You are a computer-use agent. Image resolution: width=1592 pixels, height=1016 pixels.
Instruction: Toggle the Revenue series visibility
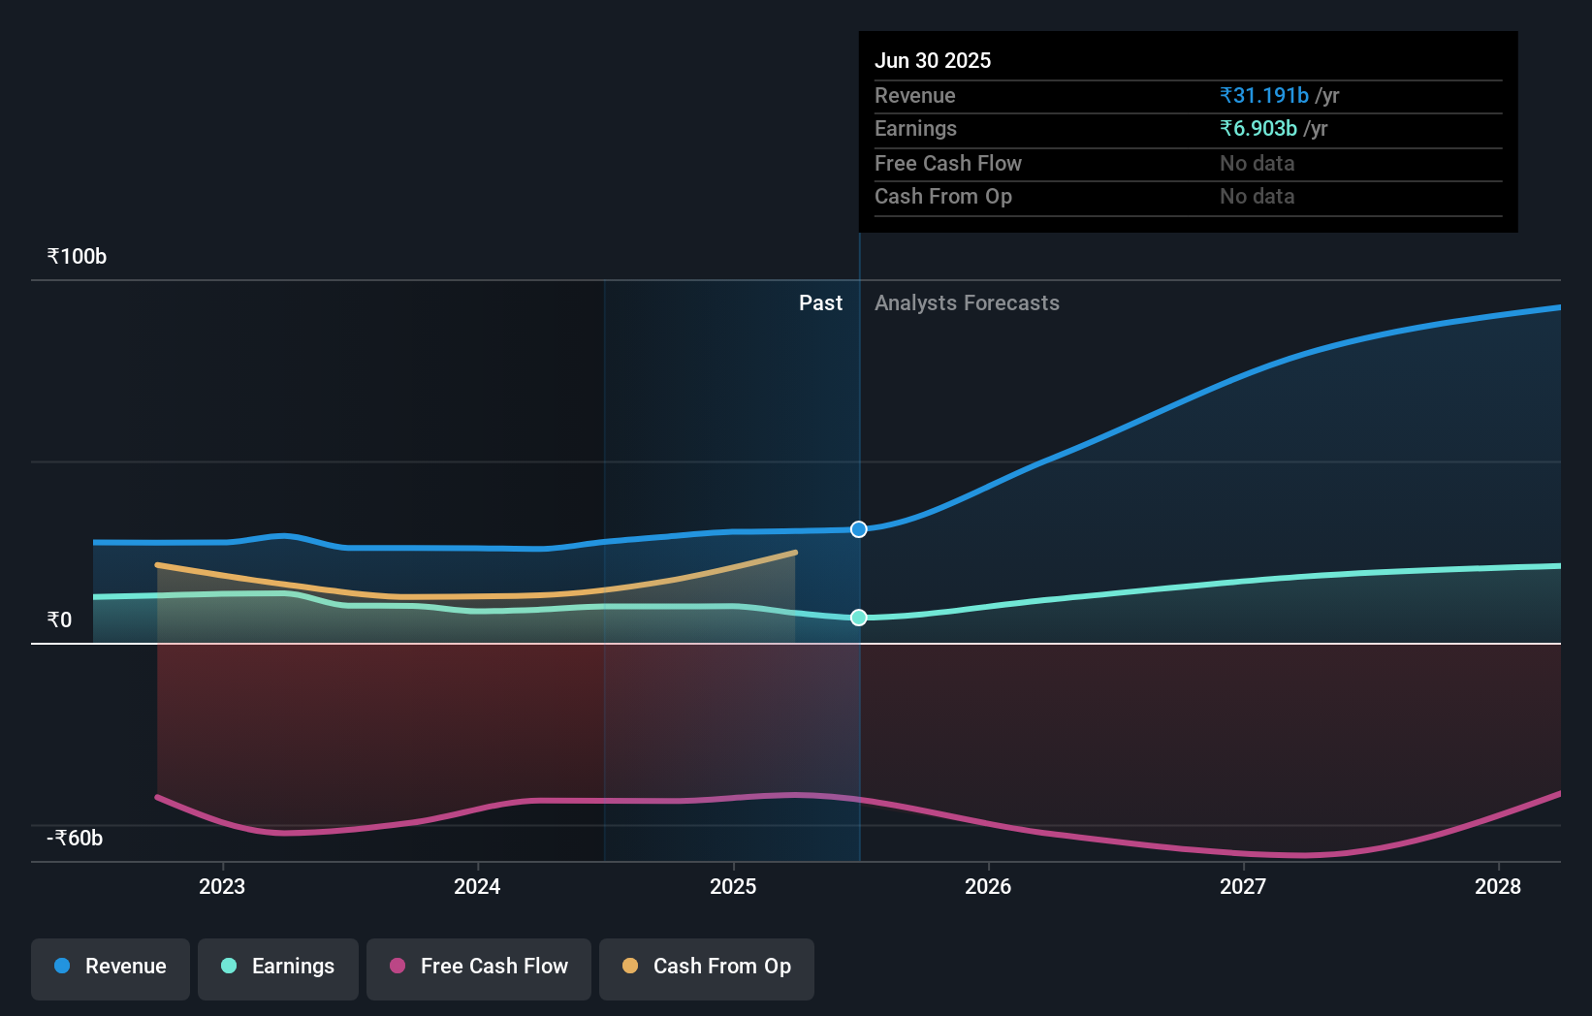[110, 968]
